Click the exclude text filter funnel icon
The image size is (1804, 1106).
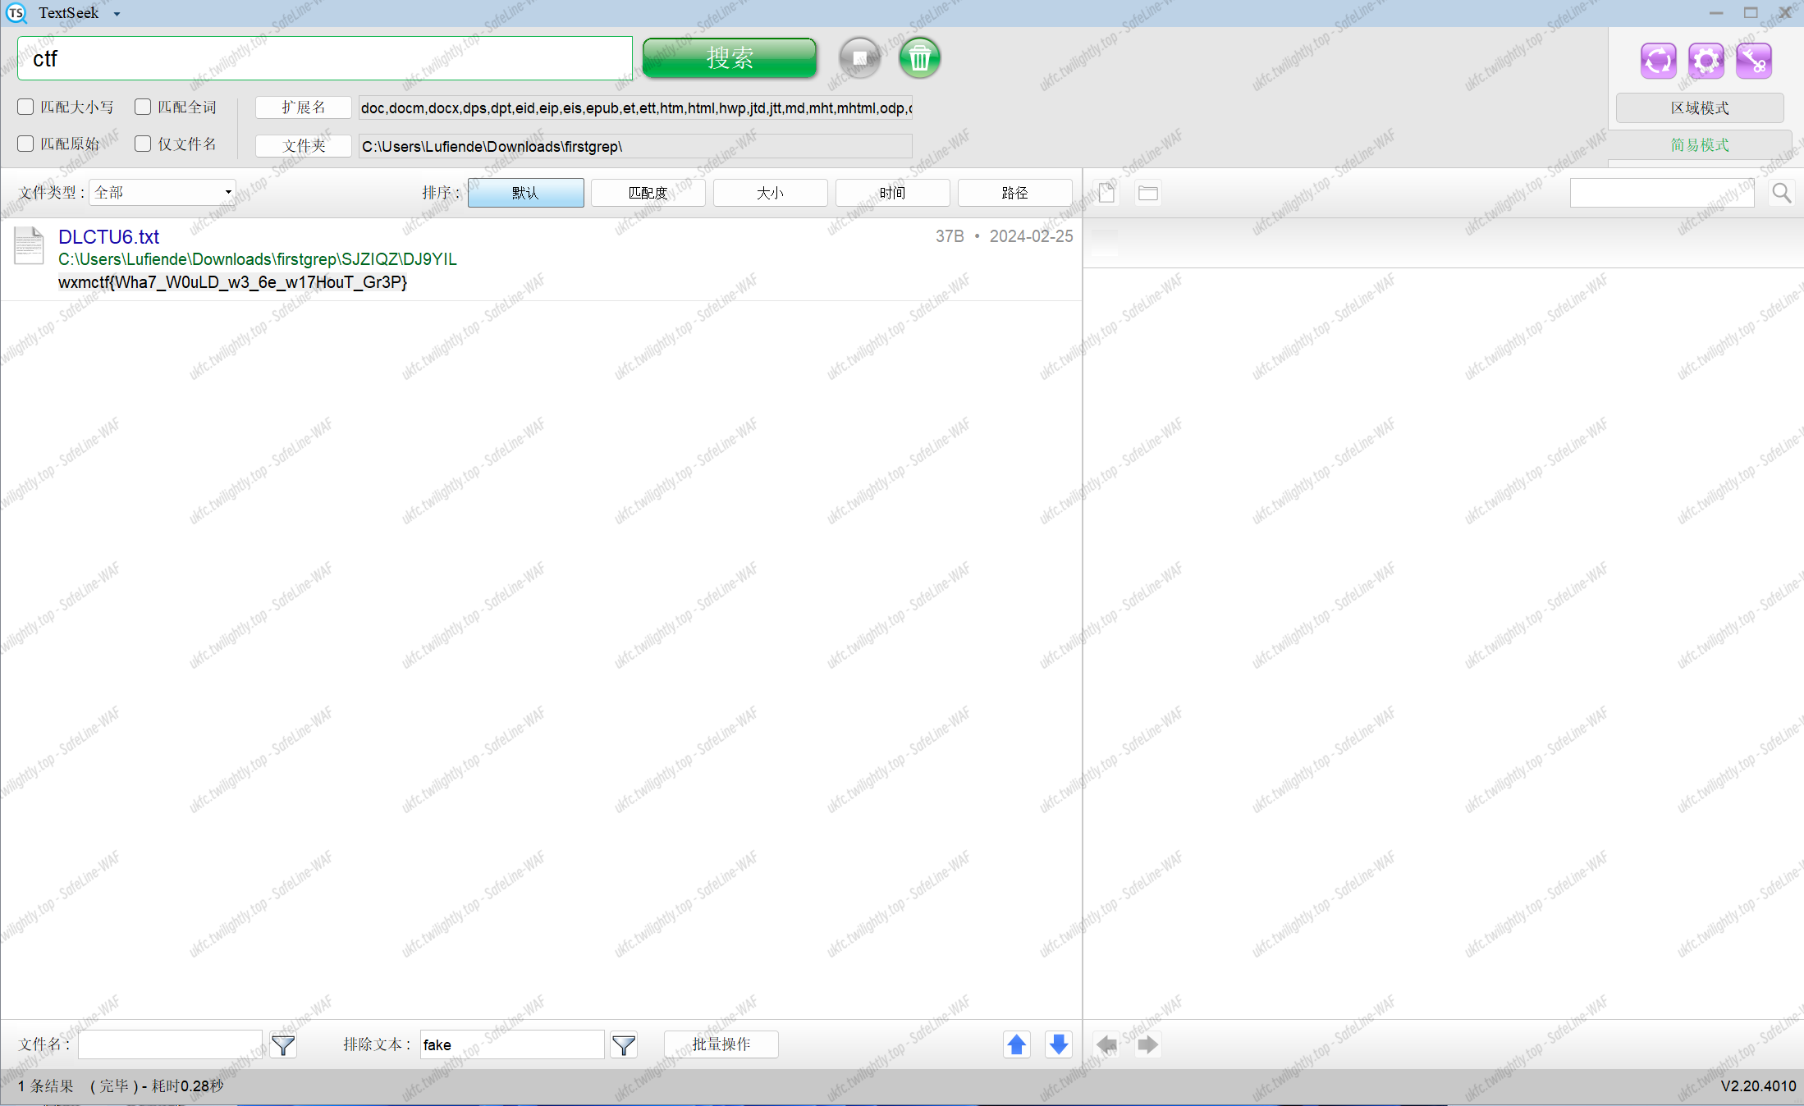(624, 1044)
